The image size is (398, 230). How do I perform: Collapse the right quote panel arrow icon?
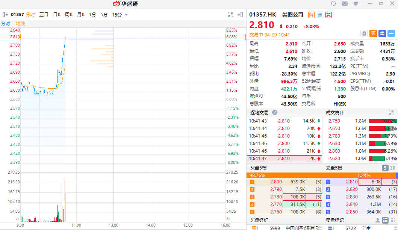[240, 15]
